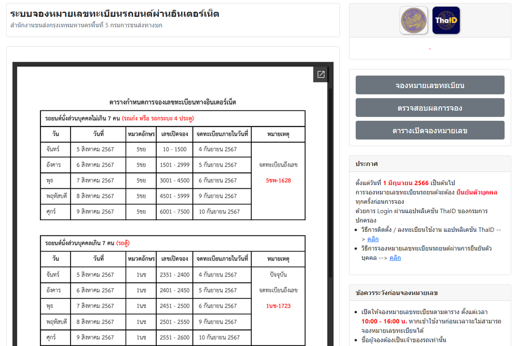The width and height of the screenshot is (519, 346).
Task: Expand the booking schedule image to full screen
Action: coord(320,74)
